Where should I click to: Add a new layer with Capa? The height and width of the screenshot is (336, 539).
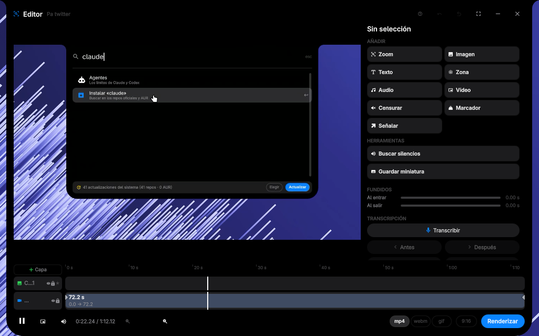click(x=38, y=270)
